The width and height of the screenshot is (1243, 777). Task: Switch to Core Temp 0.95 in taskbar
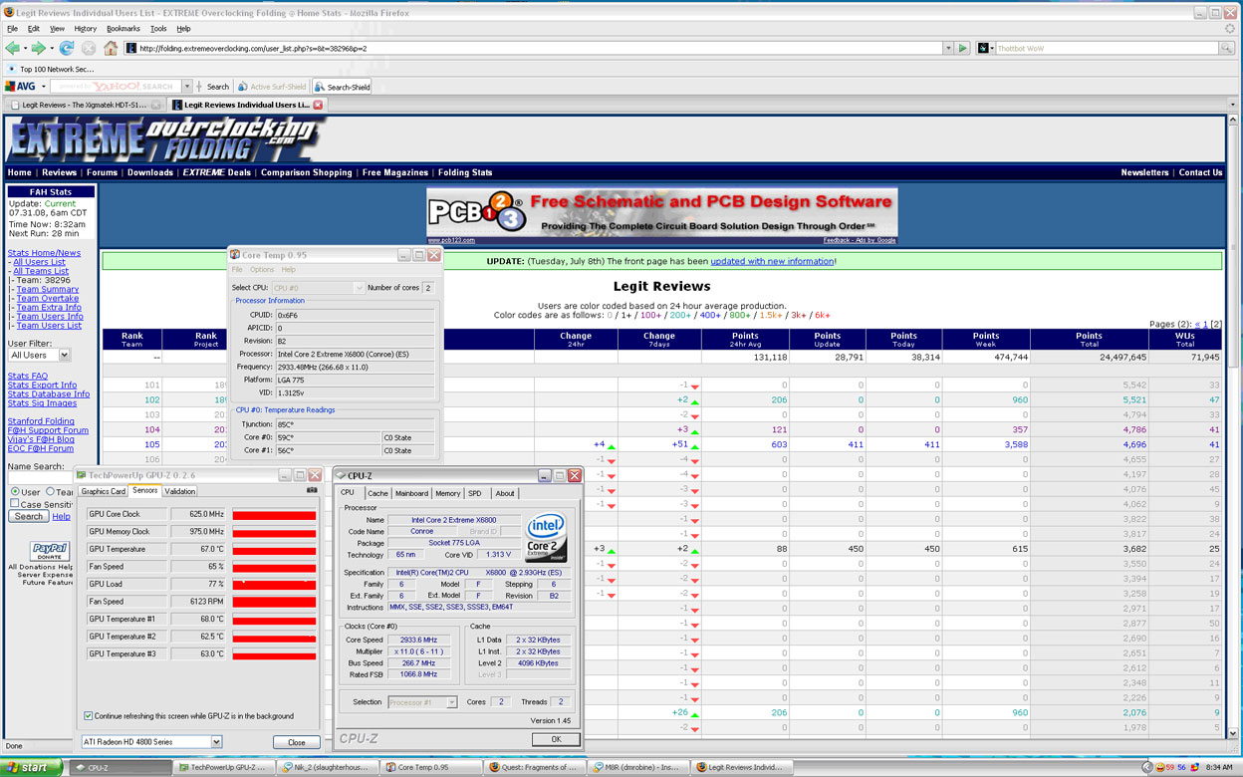coord(431,768)
